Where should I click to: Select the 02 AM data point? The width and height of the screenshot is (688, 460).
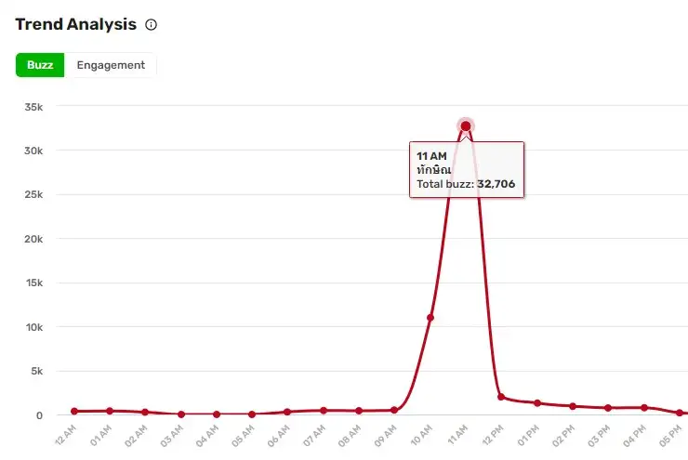point(145,412)
